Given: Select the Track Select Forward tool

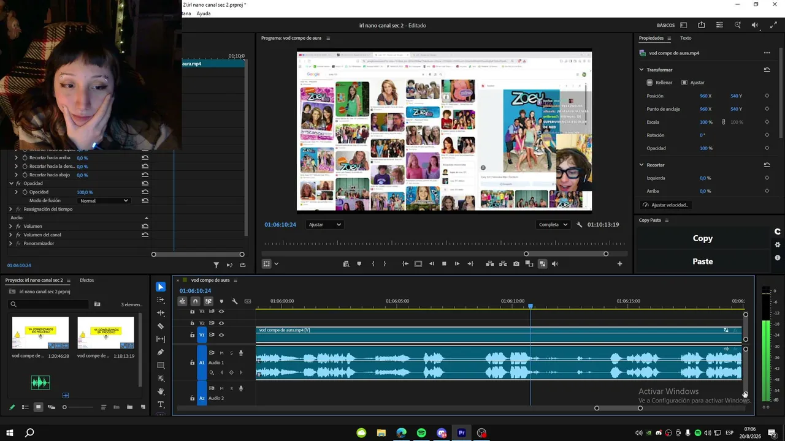Looking at the screenshot, I should pos(161,300).
